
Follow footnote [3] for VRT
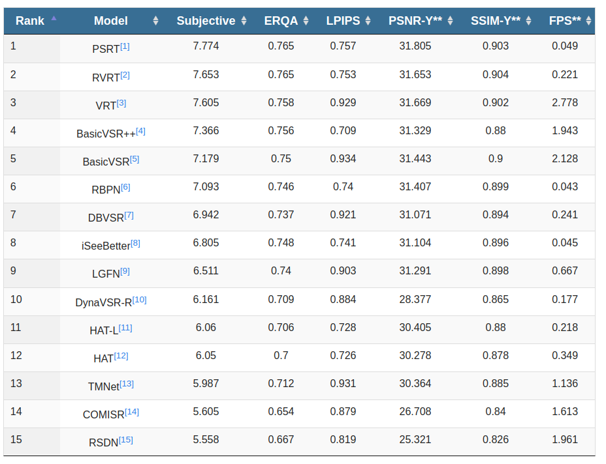point(121,103)
